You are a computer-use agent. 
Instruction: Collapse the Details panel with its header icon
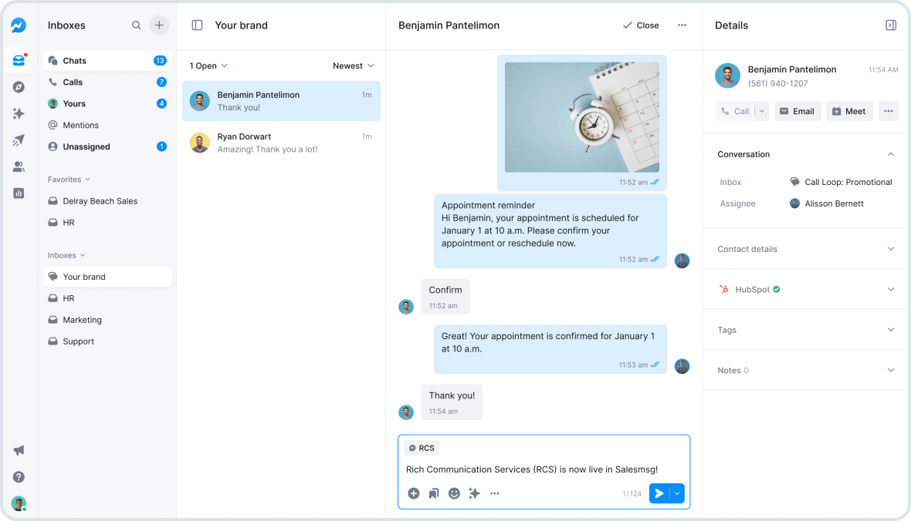point(891,25)
